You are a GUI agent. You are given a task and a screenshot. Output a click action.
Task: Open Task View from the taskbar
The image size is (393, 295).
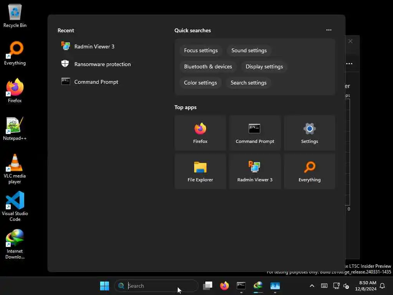[x=208, y=286]
